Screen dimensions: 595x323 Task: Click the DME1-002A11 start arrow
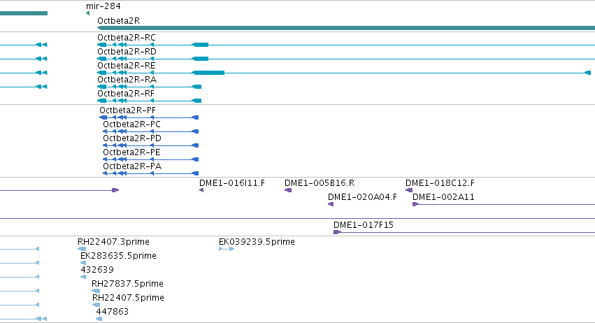[415, 204]
